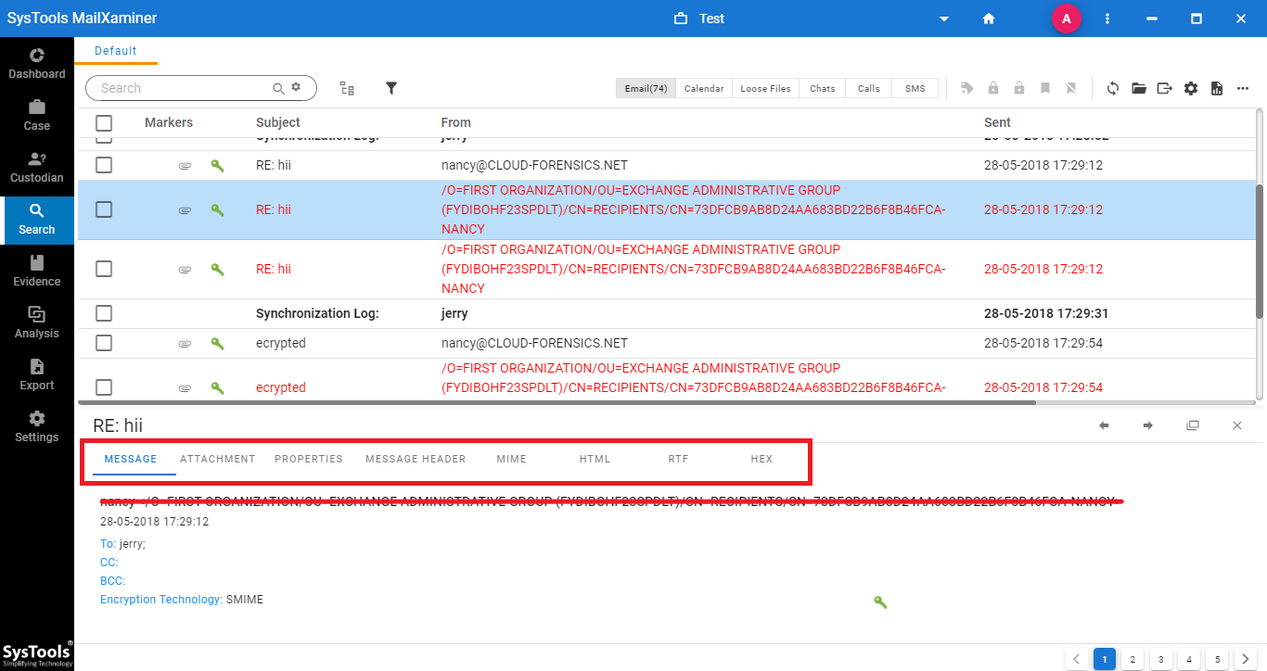Select the MESSAGE tab
Viewport: 1267px width, 671px height.
point(131,459)
